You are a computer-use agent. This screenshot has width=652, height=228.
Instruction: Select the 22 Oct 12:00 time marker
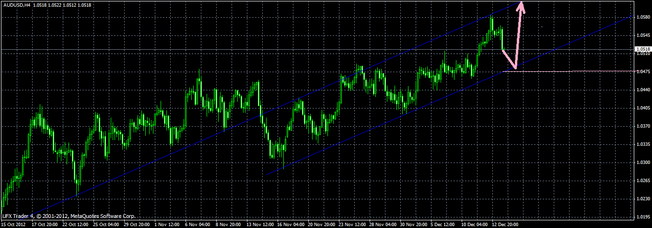pos(75,224)
